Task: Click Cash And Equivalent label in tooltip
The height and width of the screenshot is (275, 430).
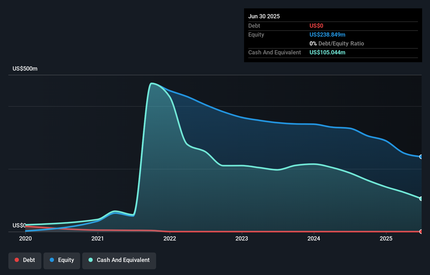Action: pyautogui.click(x=275, y=52)
